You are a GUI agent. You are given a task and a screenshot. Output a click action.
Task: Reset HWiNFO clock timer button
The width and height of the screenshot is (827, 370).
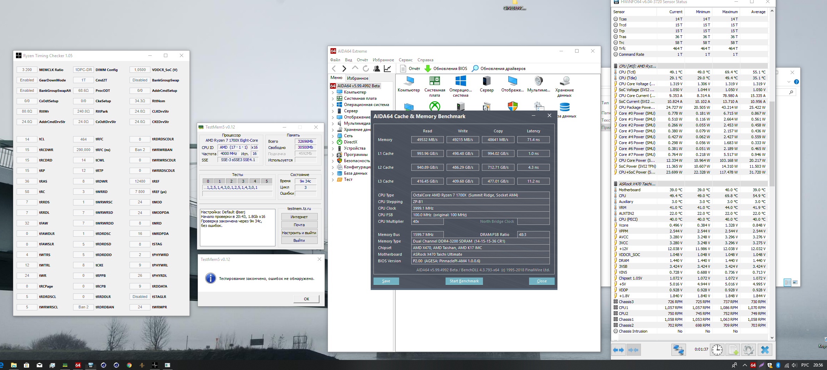(x=717, y=350)
